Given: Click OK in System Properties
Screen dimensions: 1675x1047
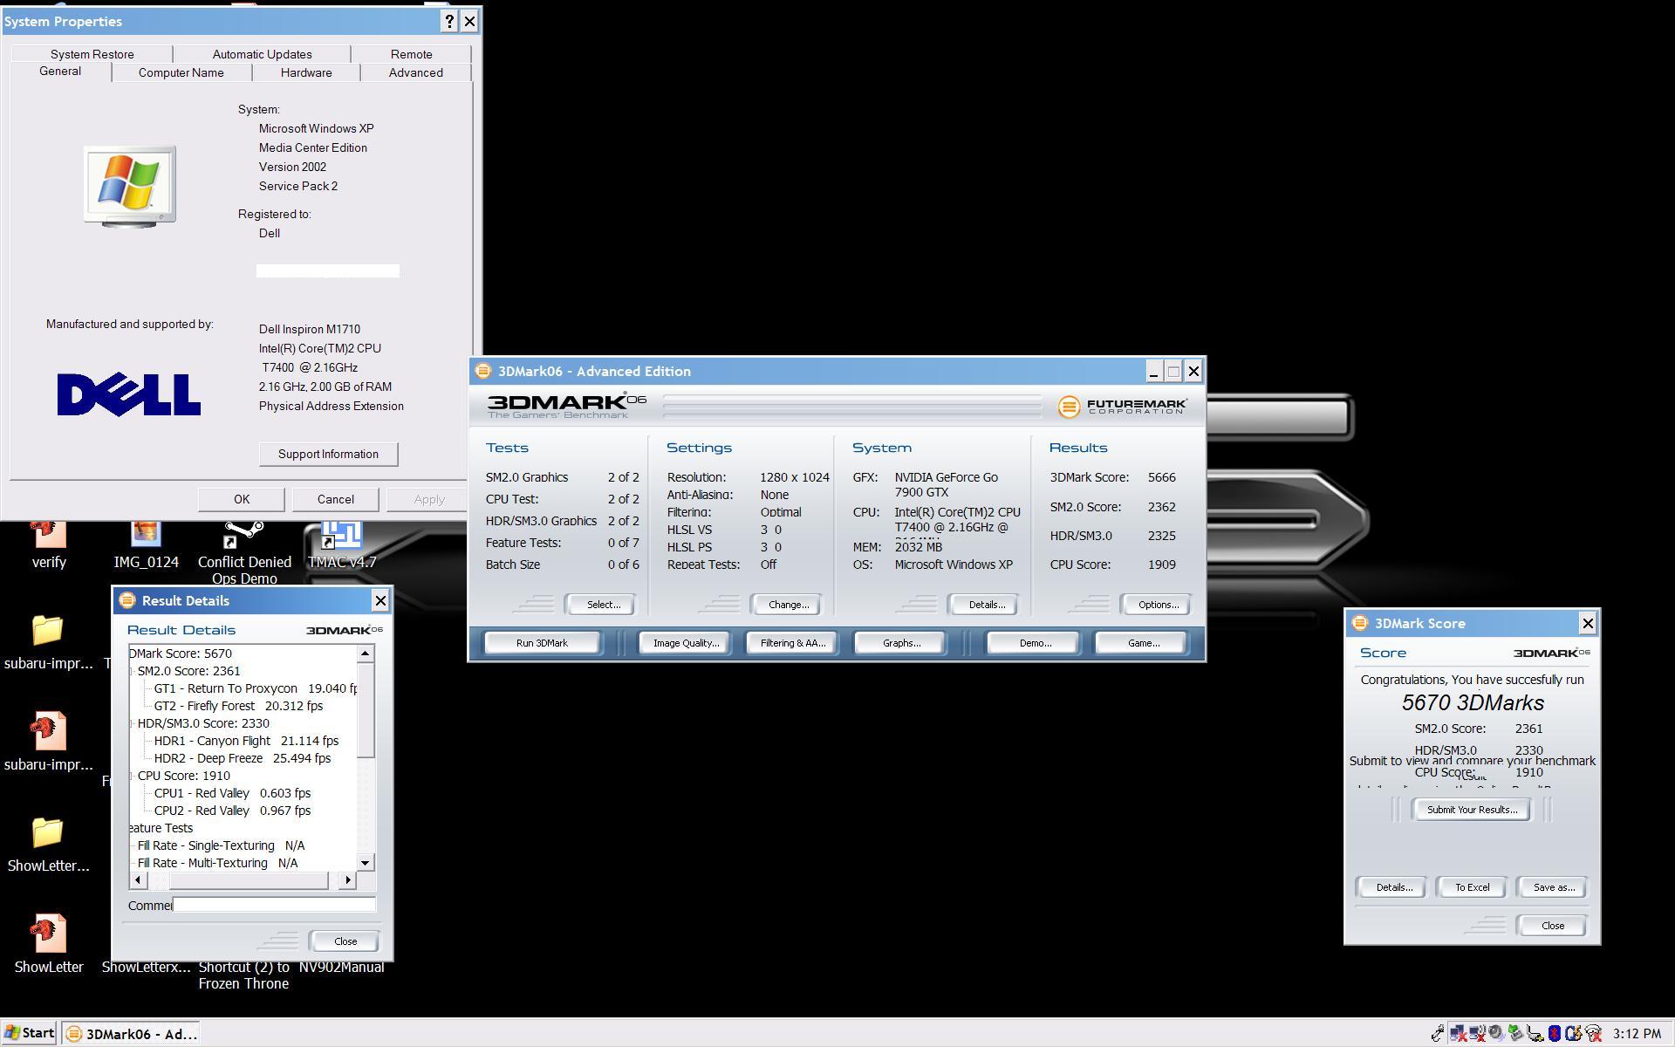Looking at the screenshot, I should tap(242, 499).
